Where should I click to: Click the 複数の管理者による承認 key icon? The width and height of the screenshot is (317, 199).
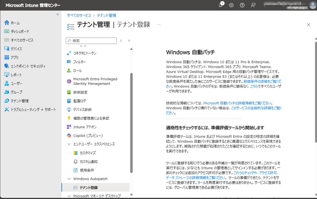click(x=69, y=118)
